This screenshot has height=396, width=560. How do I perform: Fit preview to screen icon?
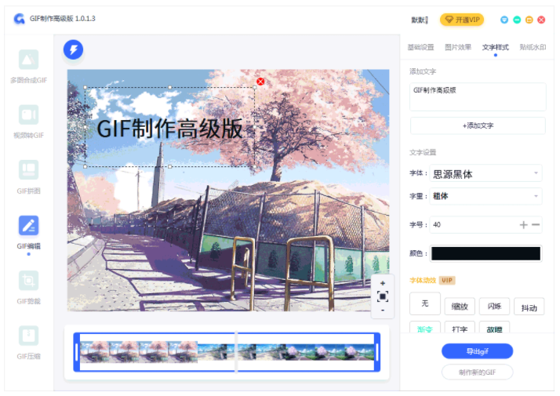point(383,296)
